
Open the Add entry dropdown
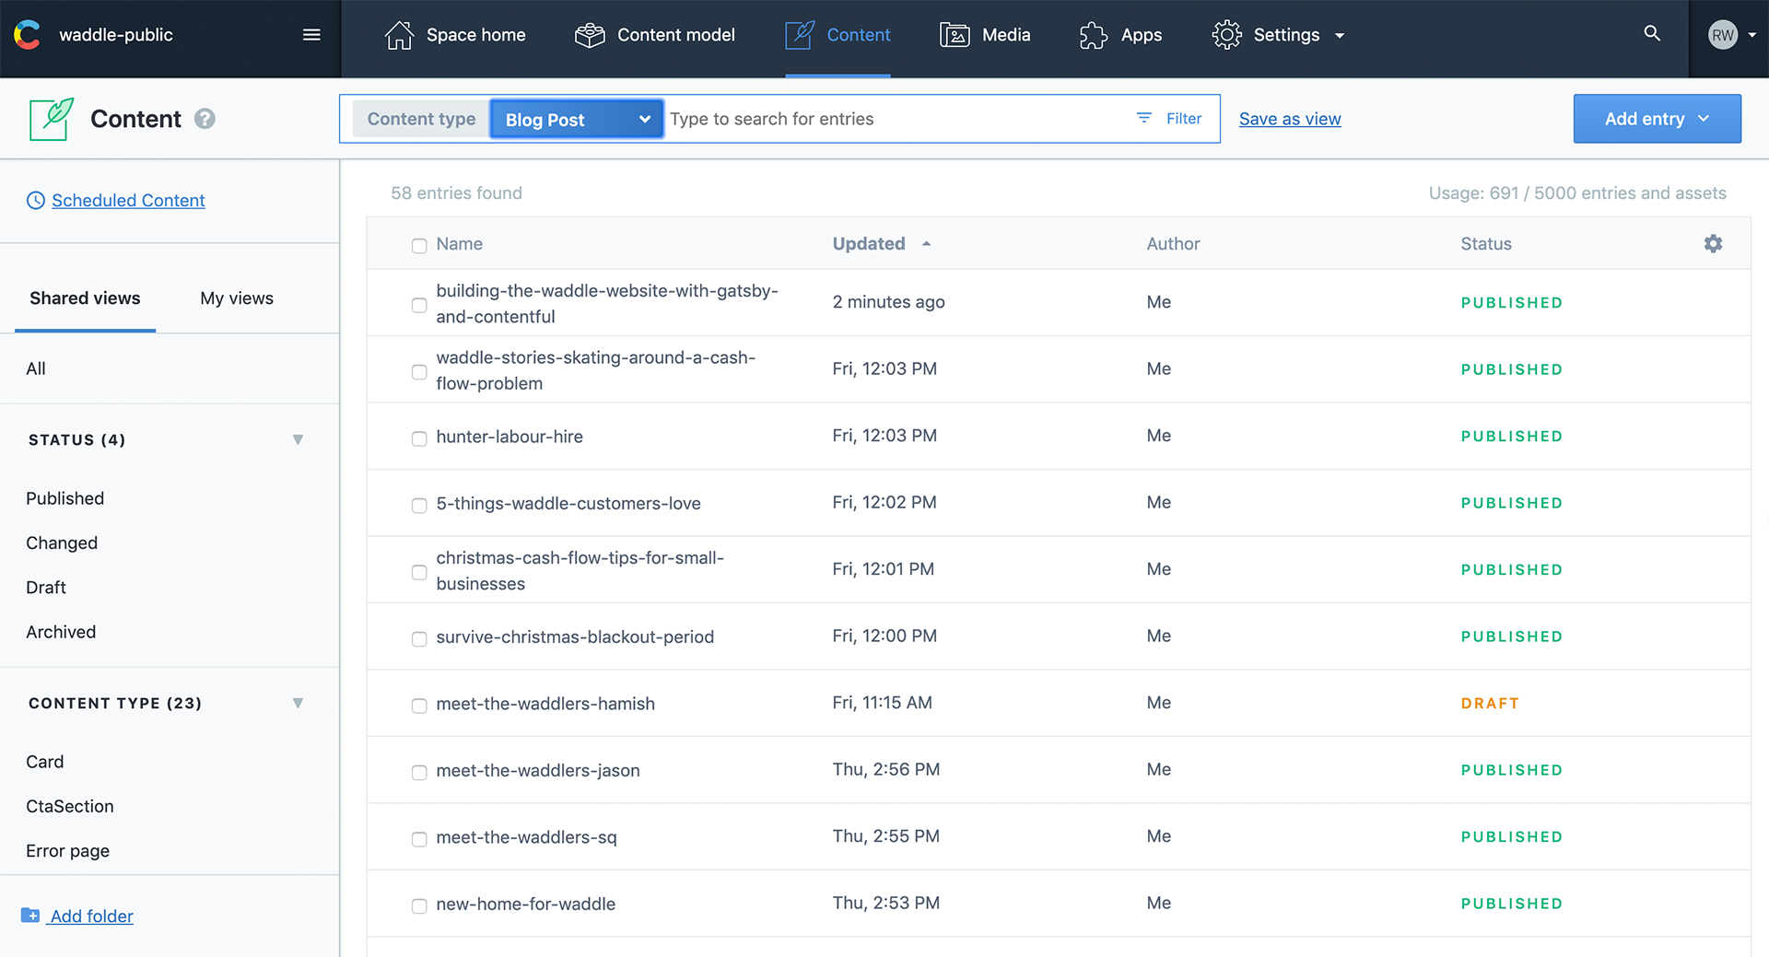pos(1657,119)
